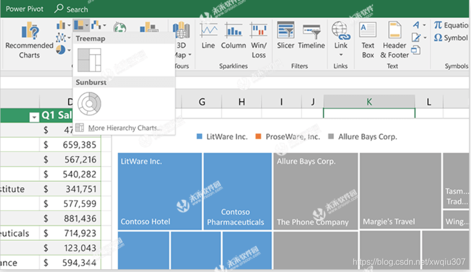Choose the Sunburst chart thumbnail
Image resolution: width=471 pixels, height=272 pixels.
click(89, 104)
